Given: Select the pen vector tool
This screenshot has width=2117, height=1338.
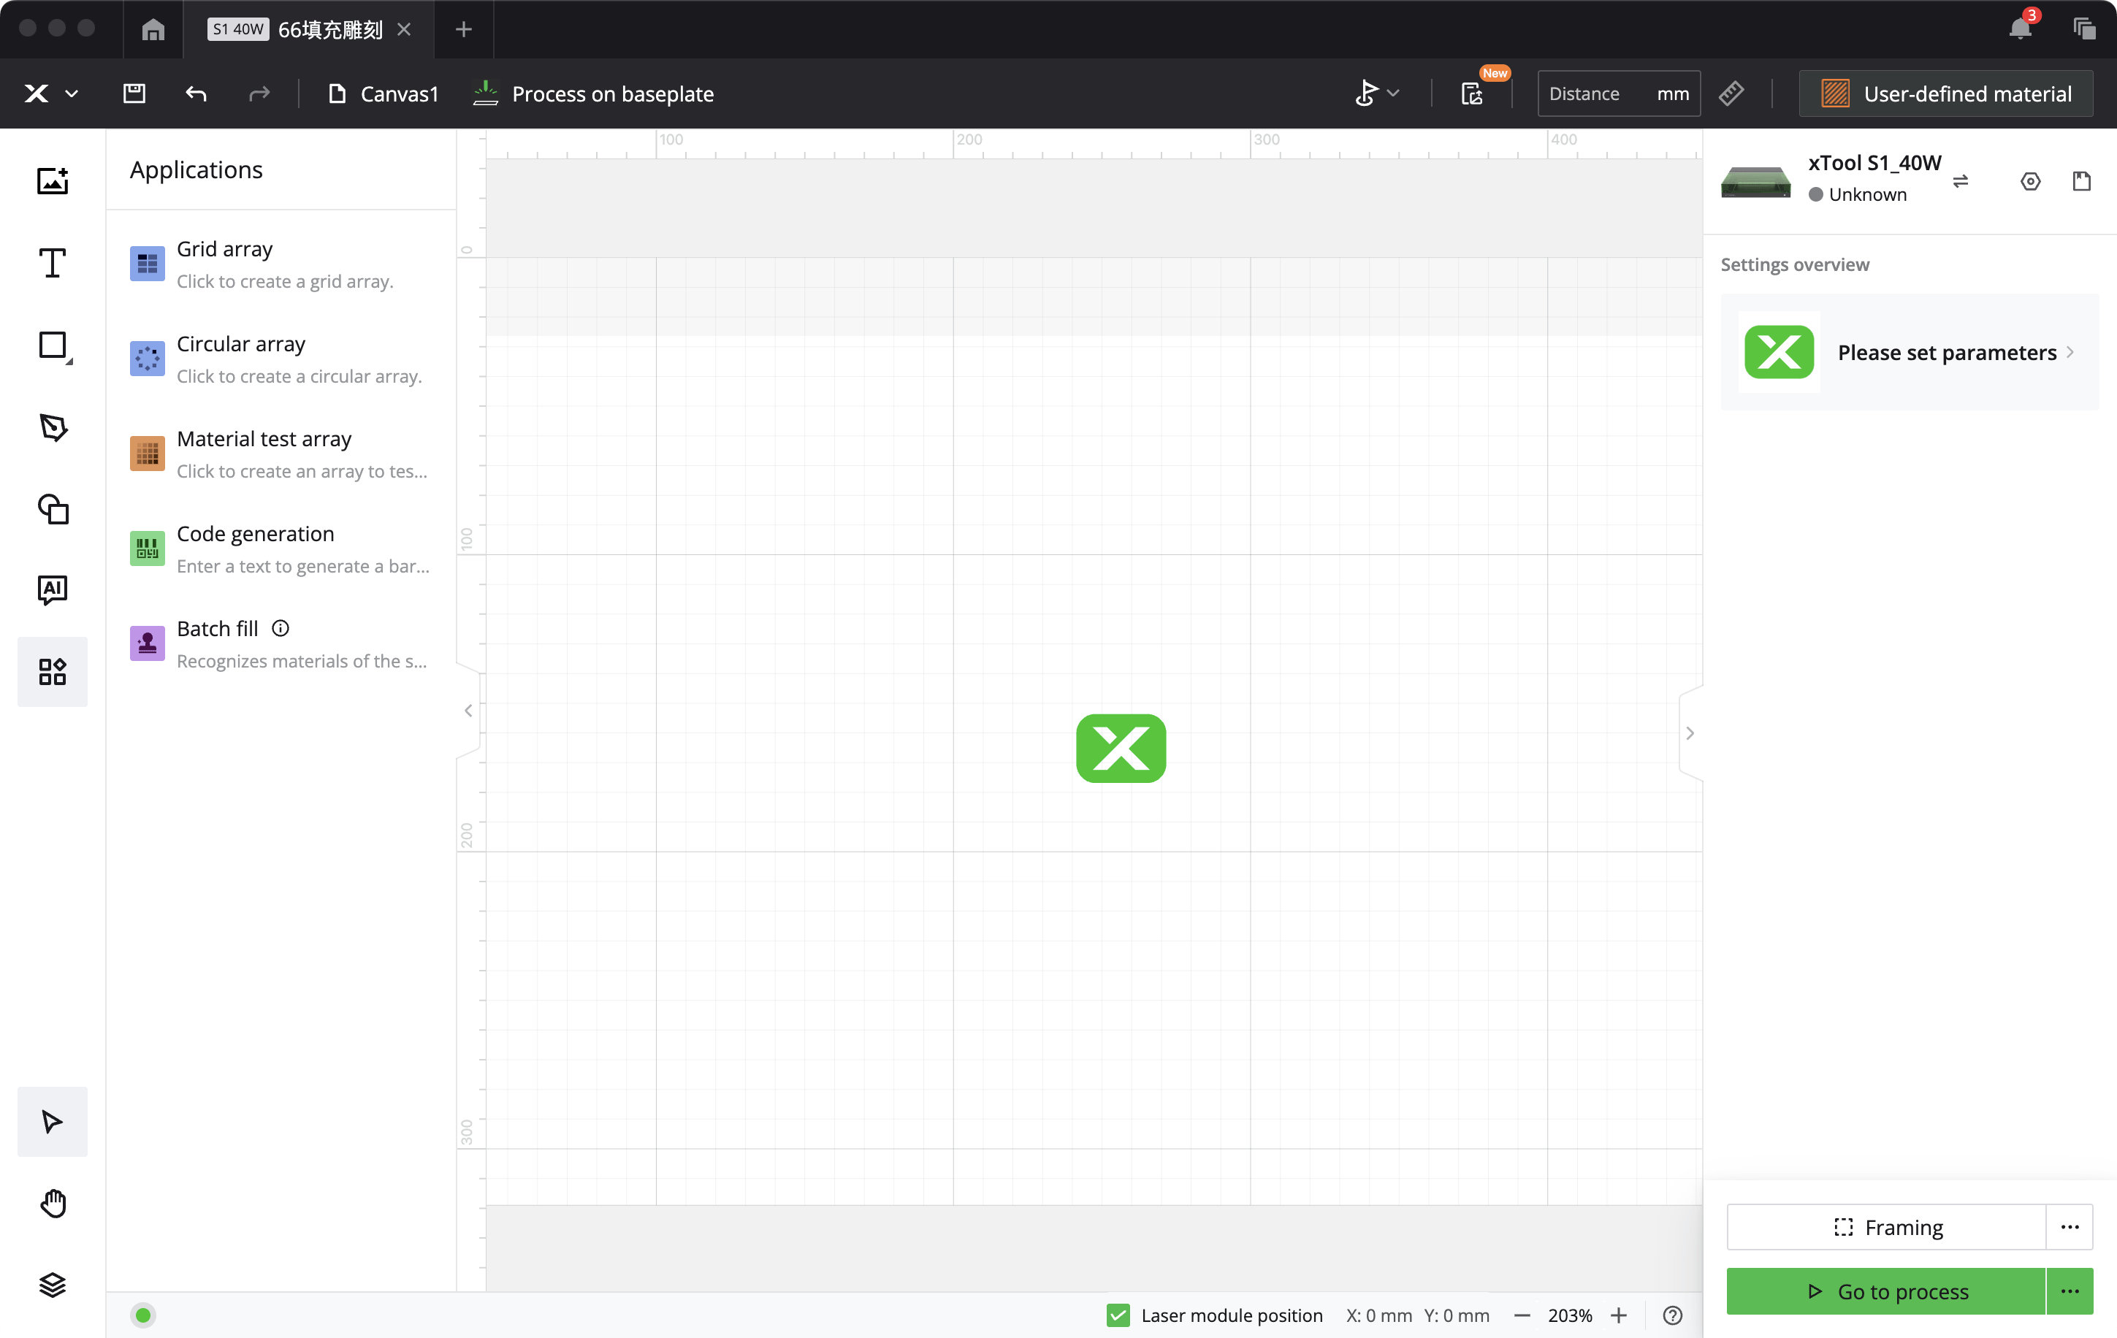Looking at the screenshot, I should (53, 427).
